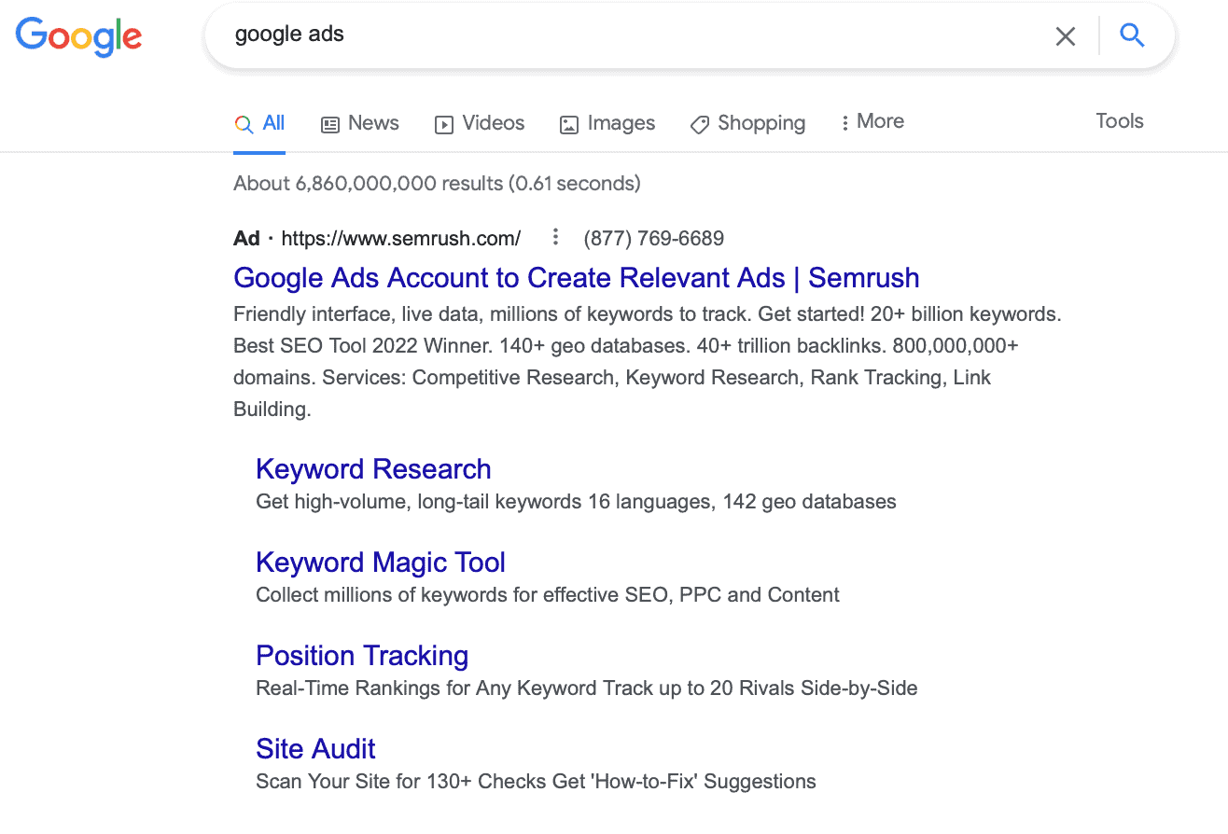Click the Ad label before semrush URL

(x=246, y=238)
